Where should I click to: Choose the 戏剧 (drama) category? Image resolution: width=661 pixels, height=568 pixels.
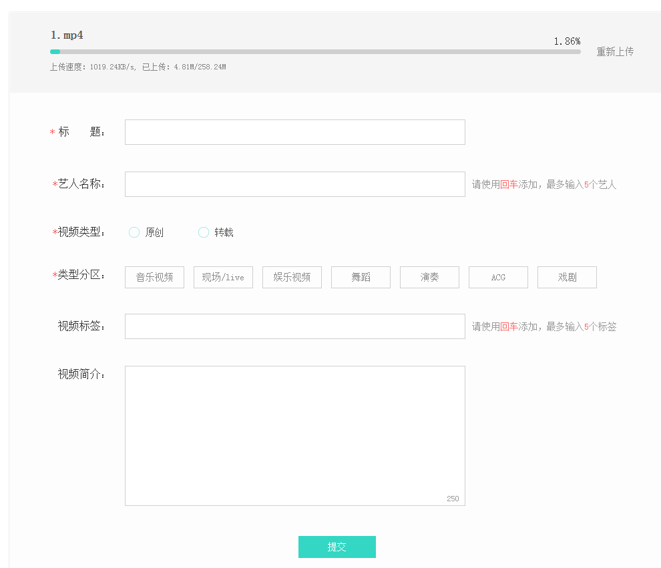pyautogui.click(x=567, y=277)
